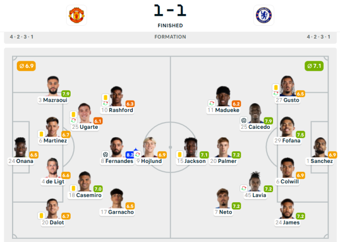Image resolution: width=340 pixels, height=242 pixels.
Task: Click the Chelsea club crest
Action: pyautogui.click(x=264, y=15)
